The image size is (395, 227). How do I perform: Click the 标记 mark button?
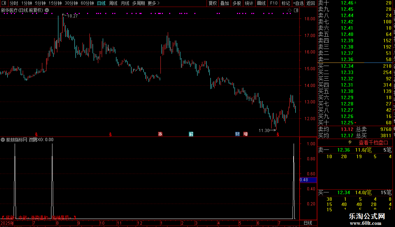tap(286, 3)
